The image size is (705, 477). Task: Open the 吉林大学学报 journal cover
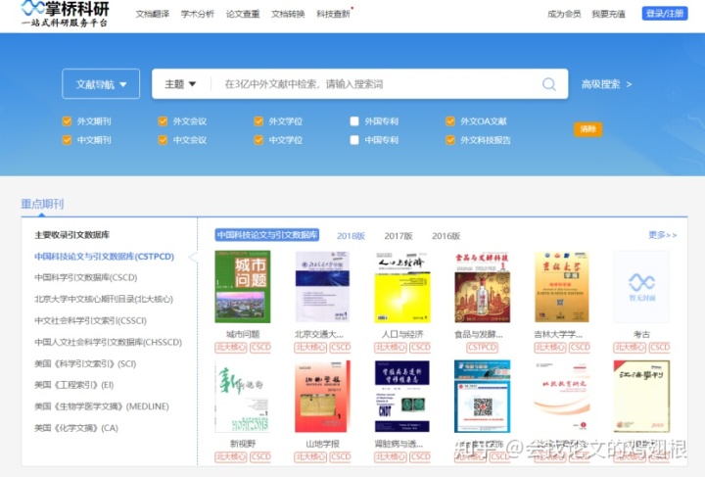pyautogui.click(x=562, y=286)
